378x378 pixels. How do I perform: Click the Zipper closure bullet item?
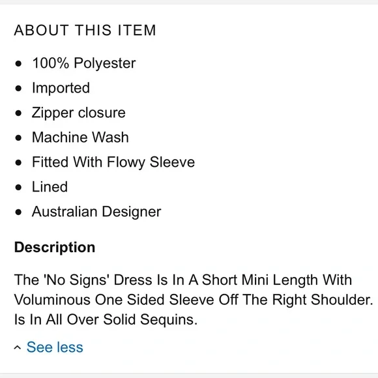click(79, 113)
